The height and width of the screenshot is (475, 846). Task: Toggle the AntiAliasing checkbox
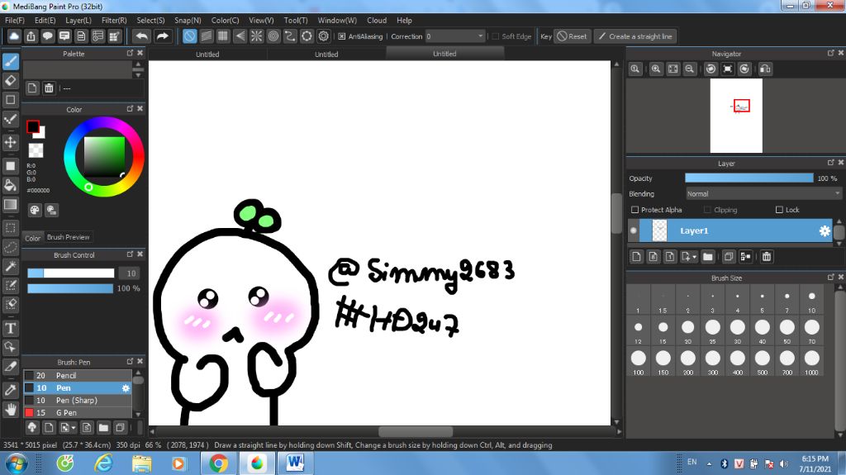tap(341, 36)
